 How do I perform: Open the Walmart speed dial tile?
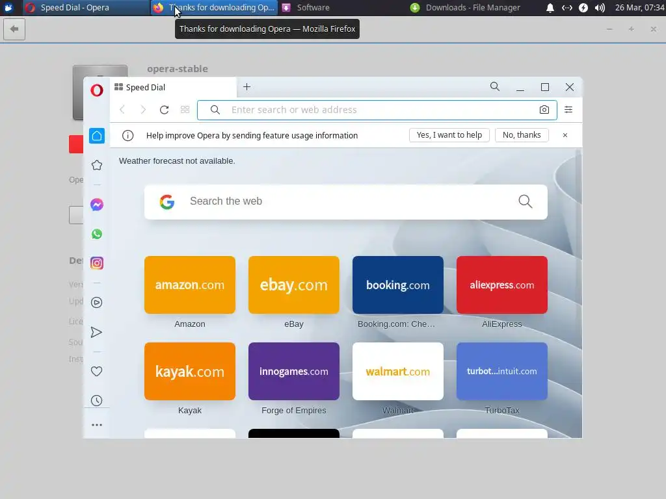coord(398,371)
